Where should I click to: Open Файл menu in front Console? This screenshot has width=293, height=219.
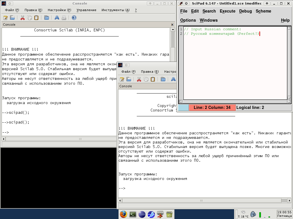point(128,72)
